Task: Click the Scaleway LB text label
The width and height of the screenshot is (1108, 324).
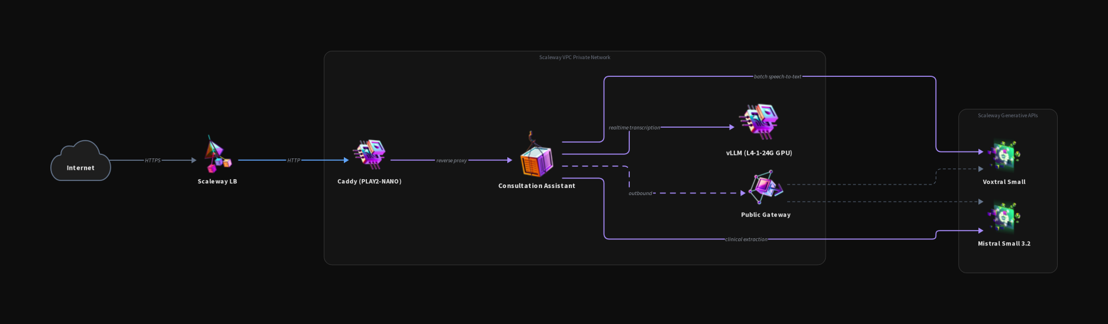Action: (x=217, y=182)
